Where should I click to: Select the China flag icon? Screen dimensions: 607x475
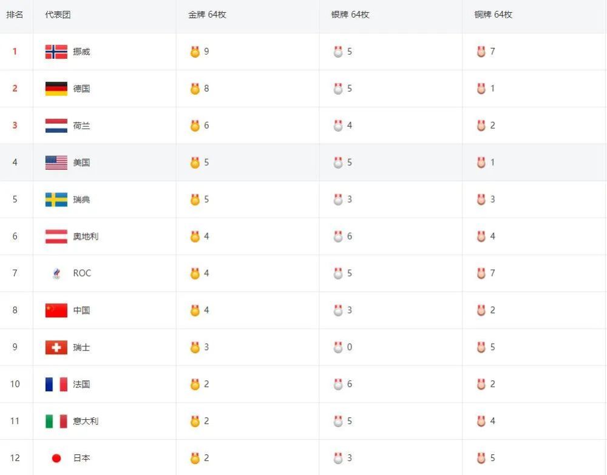(56, 310)
